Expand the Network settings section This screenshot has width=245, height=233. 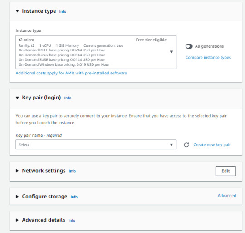tap(17, 171)
